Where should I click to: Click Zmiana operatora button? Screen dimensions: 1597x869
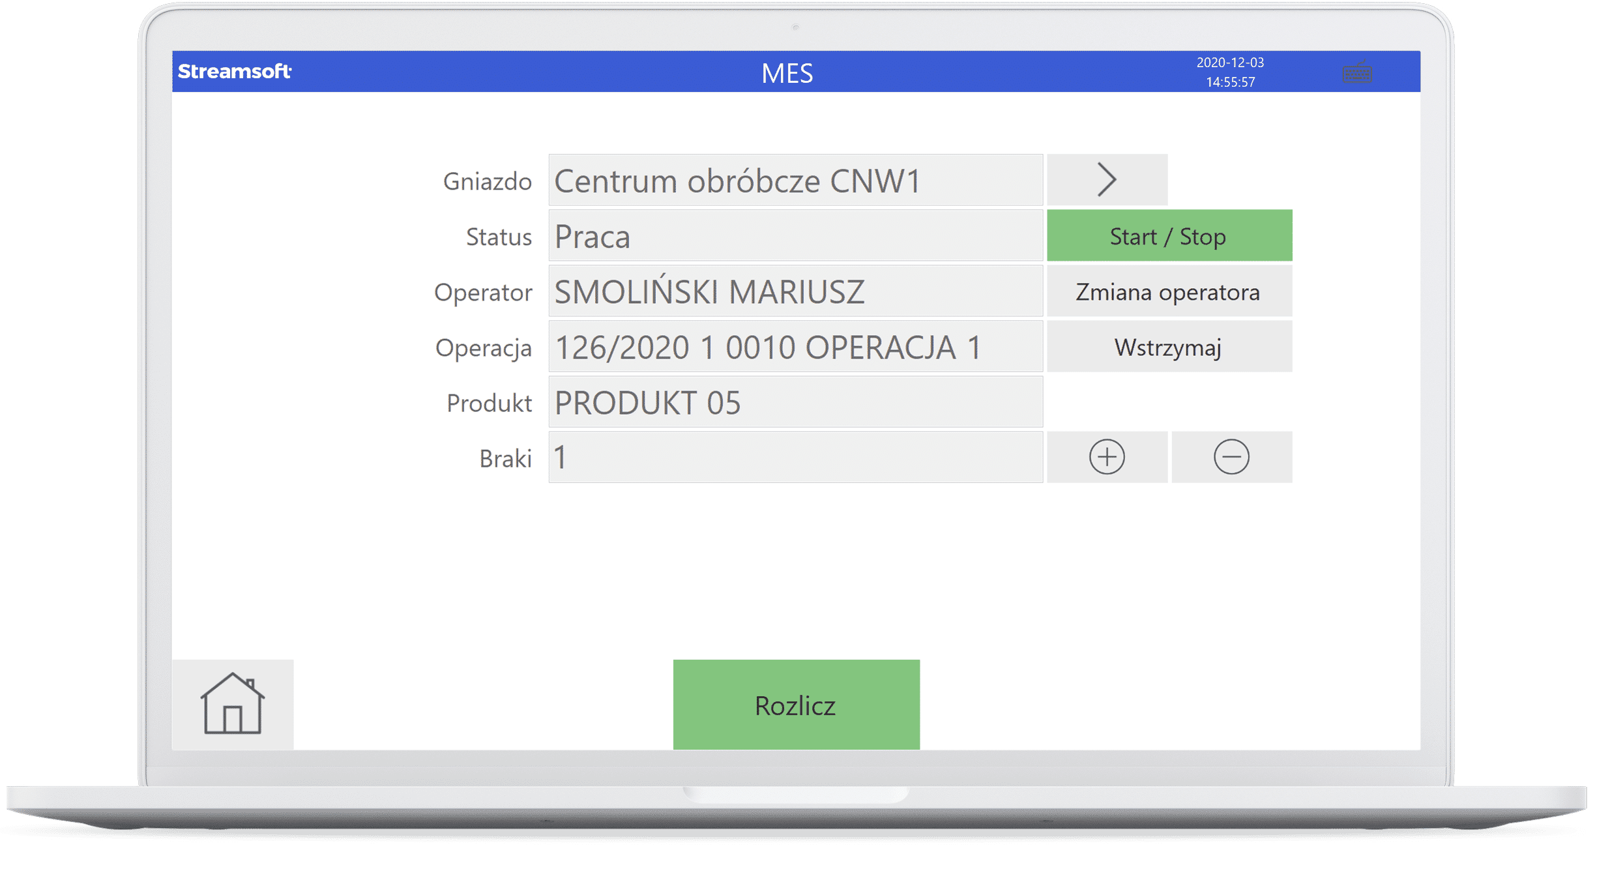point(1169,291)
